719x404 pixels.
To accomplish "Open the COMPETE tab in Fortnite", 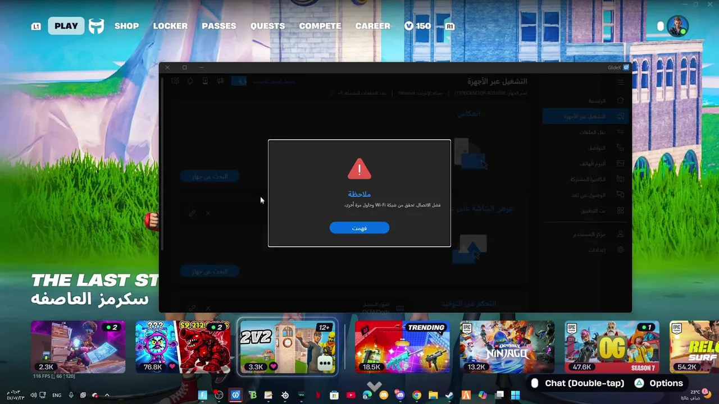I will pyautogui.click(x=320, y=26).
